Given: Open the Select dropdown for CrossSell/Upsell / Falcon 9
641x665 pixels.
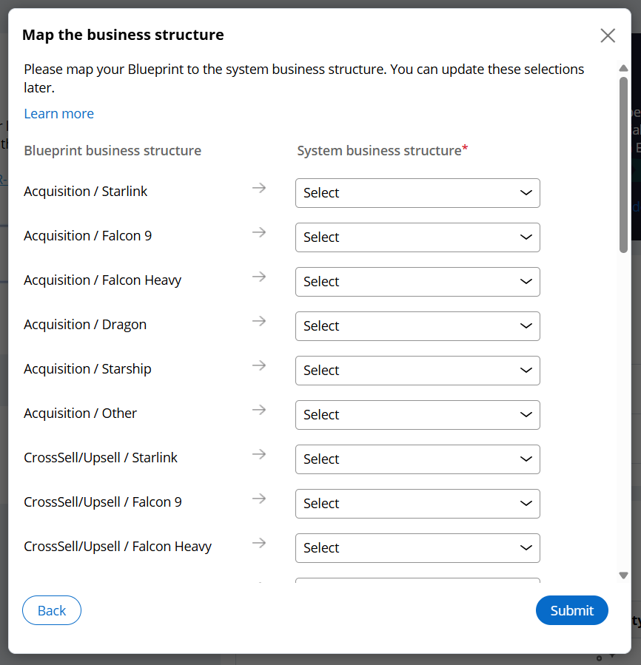Looking at the screenshot, I should coord(417,504).
